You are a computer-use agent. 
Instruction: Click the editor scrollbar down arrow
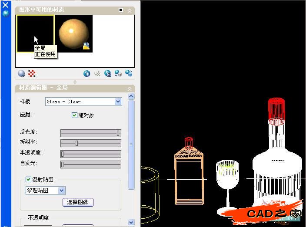(131, 222)
